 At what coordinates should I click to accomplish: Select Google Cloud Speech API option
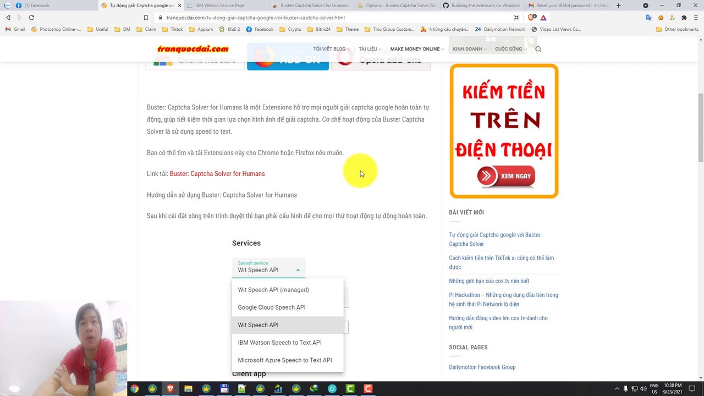coord(288,307)
